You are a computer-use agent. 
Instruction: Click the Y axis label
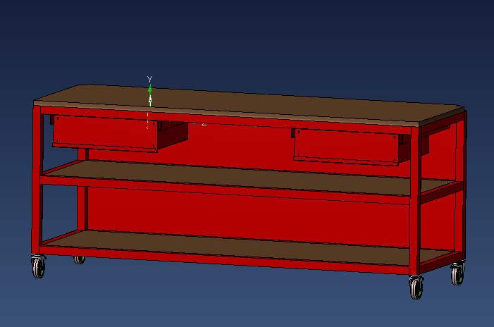149,79
